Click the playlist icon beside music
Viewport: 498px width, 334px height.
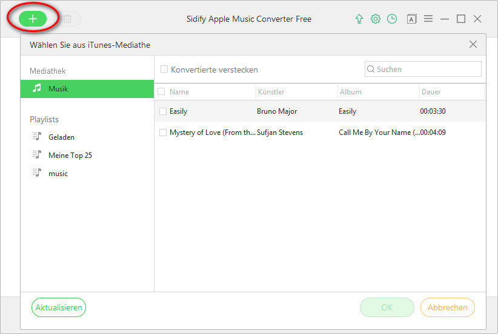pos(37,172)
